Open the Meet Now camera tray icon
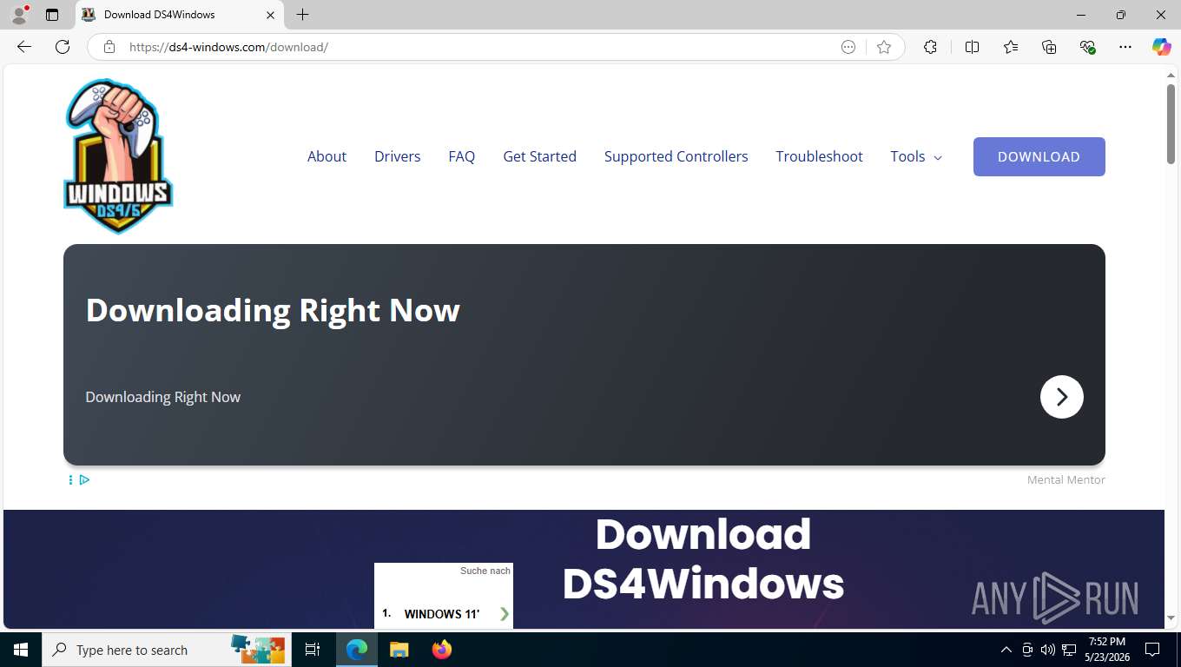 coord(1027,650)
